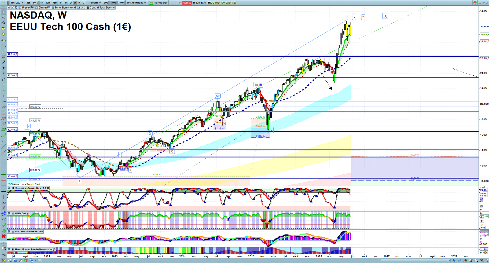This screenshot has width=489, height=263.
Task: Select the 12345 wave numbering tool
Action: click(3, 214)
